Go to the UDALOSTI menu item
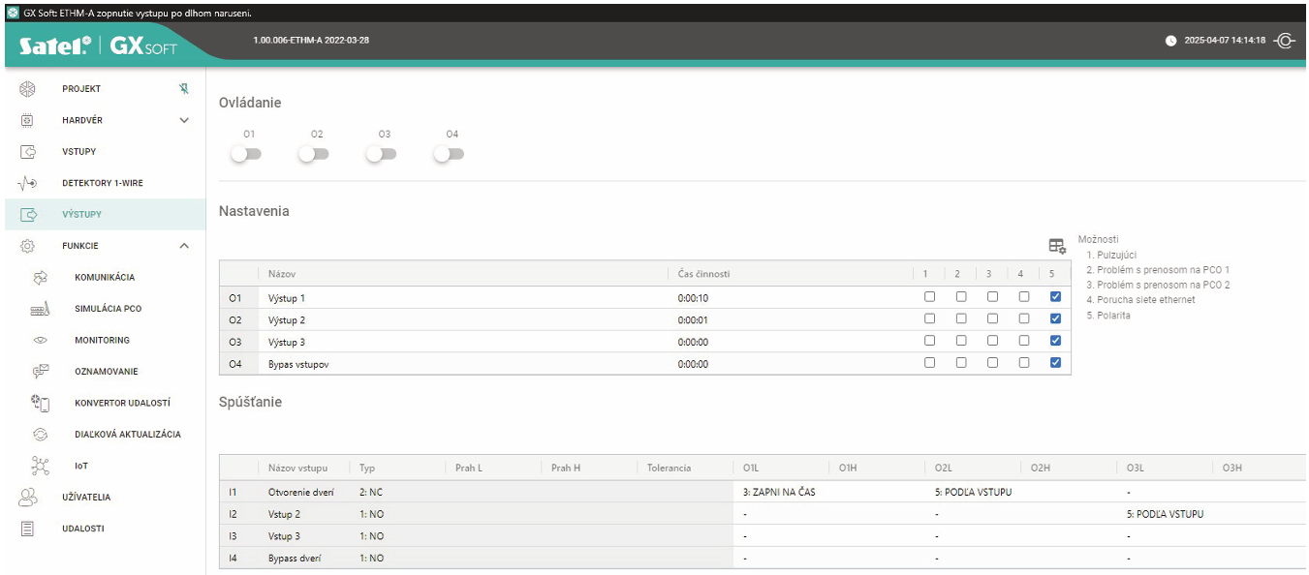This screenshot has height=575, width=1309. pos(83,529)
